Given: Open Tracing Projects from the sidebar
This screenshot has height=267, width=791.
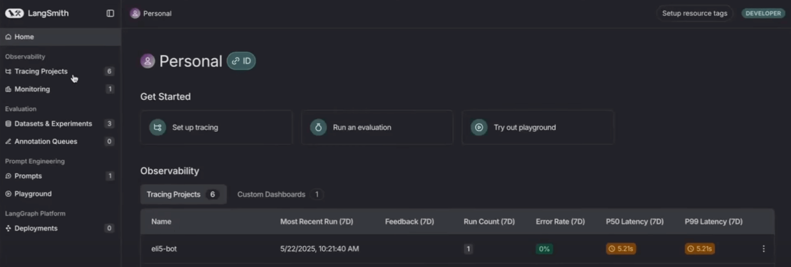Looking at the screenshot, I should pos(41,71).
